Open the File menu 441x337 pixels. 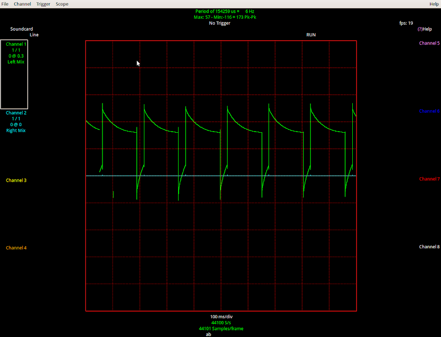[x=5, y=4]
